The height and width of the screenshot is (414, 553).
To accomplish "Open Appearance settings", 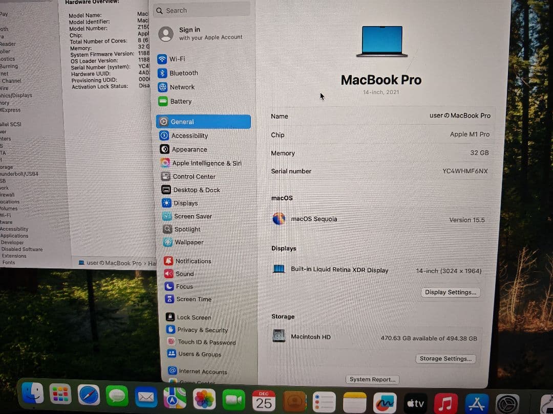I will tap(189, 149).
